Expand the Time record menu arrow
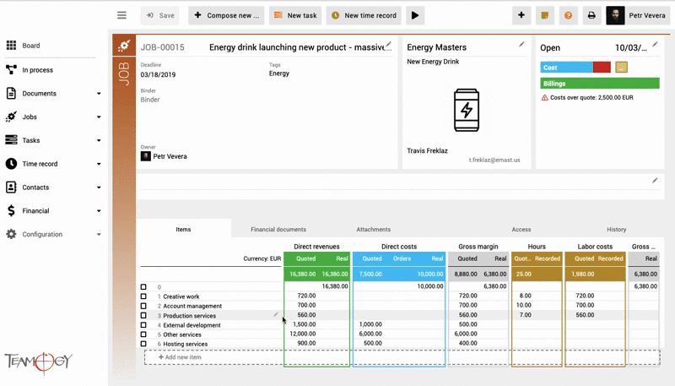This screenshot has width=675, height=386. coord(99,164)
